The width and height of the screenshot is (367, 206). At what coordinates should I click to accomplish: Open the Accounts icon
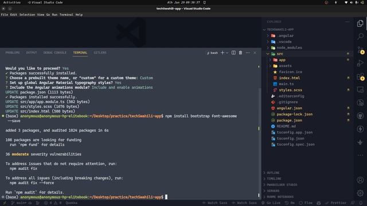tap(360, 180)
